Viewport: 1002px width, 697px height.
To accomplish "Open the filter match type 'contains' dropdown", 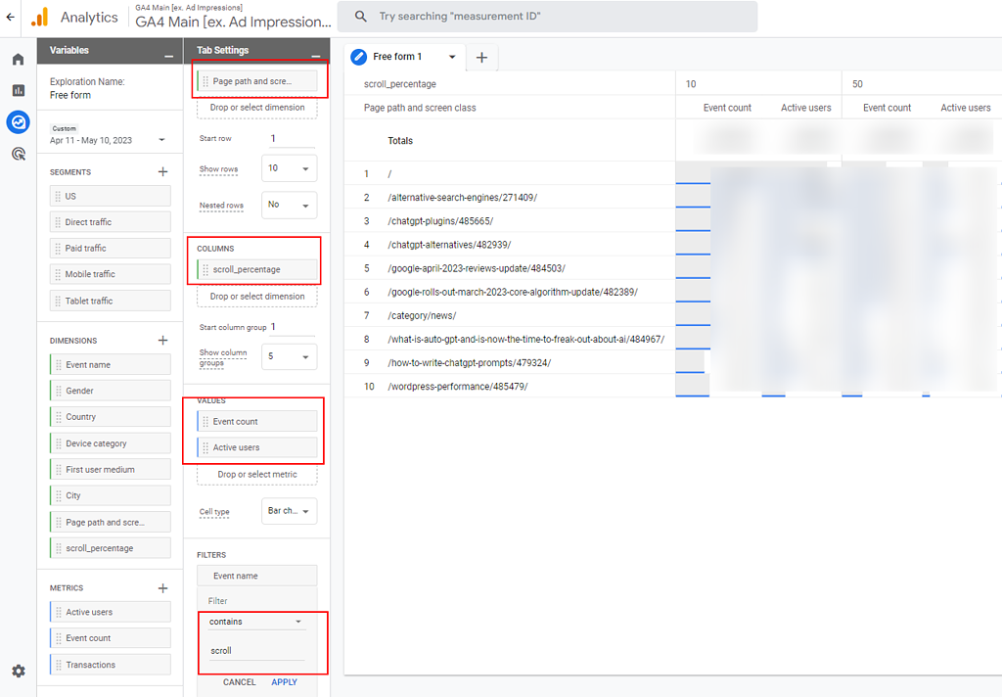I will coord(256,622).
